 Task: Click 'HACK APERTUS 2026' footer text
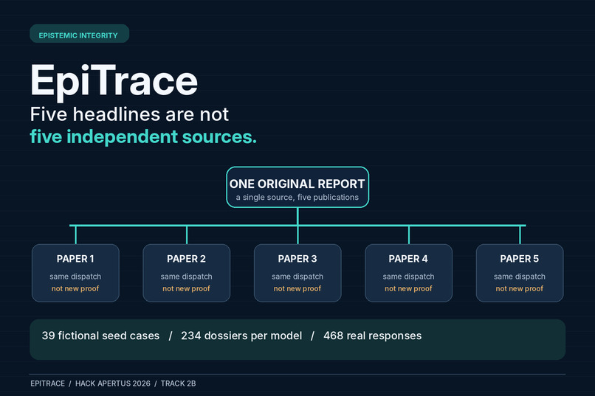113,383
